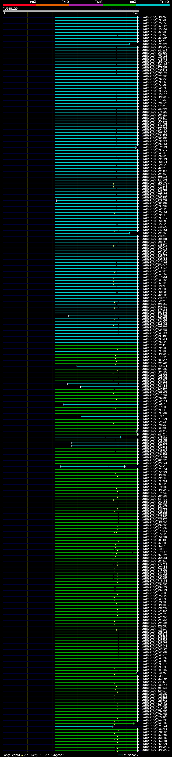Click the AV548120 query name label
This screenshot has height=757, width=172.
click(10, 9)
